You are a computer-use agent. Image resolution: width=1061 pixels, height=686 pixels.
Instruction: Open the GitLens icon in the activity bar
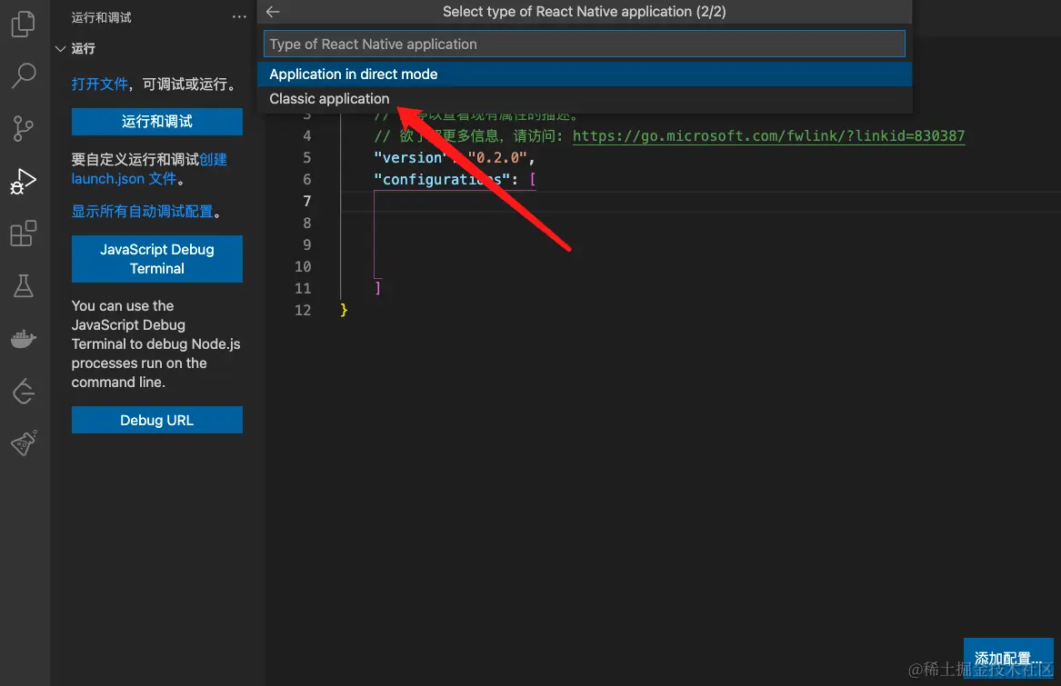pyautogui.click(x=24, y=391)
